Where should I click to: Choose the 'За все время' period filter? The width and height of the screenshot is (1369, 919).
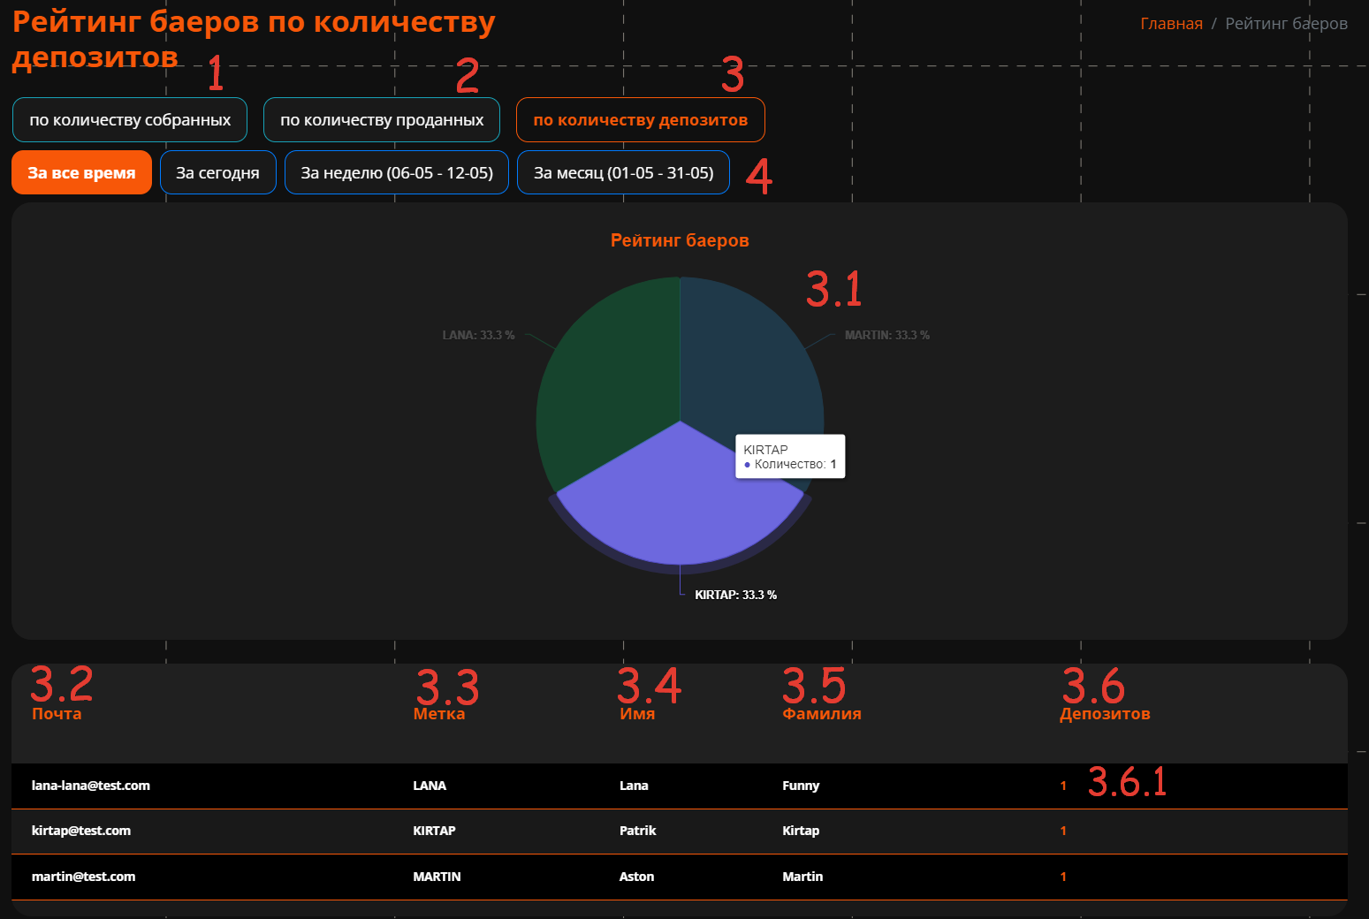coord(81,173)
